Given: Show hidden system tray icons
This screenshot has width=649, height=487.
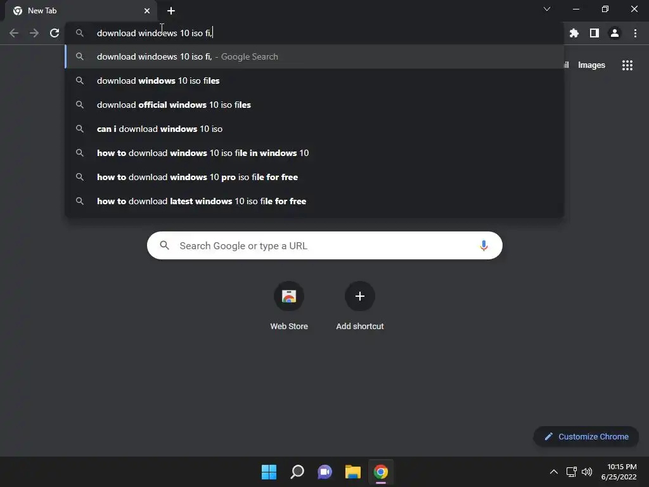Looking at the screenshot, I should (554, 472).
